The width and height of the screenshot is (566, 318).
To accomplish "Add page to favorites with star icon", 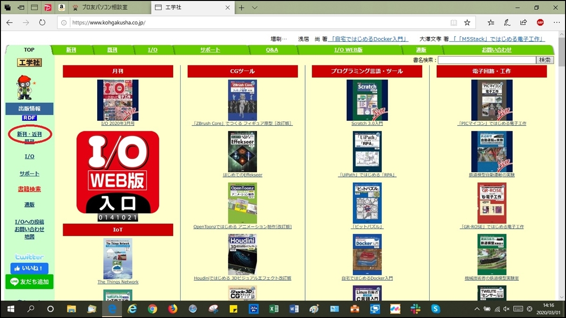I will point(467,23).
